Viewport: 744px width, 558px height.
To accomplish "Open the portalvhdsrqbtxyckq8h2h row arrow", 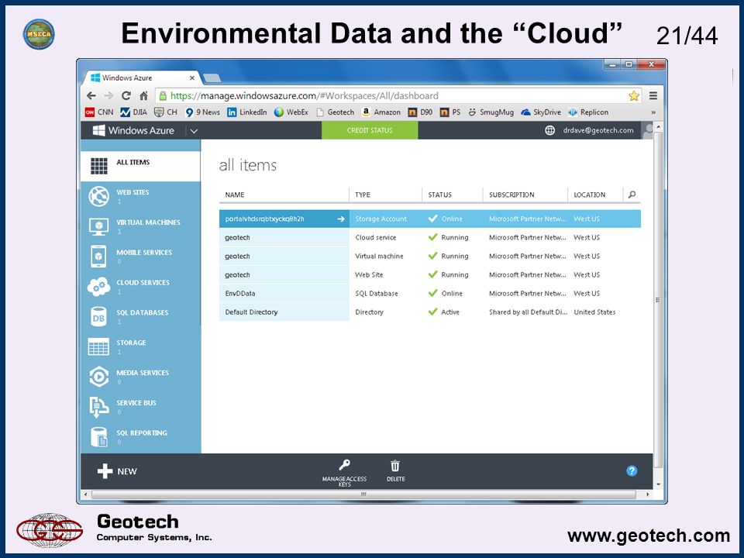I will point(341,219).
